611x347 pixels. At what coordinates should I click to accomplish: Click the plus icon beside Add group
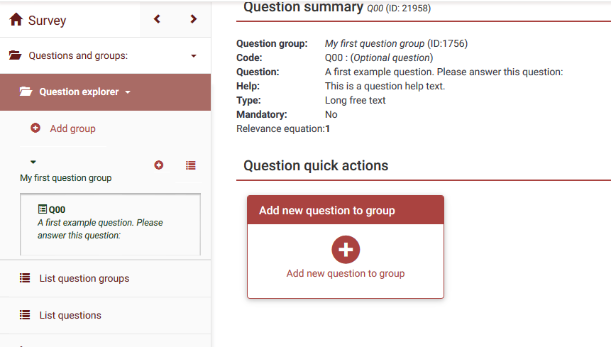pyautogui.click(x=35, y=128)
